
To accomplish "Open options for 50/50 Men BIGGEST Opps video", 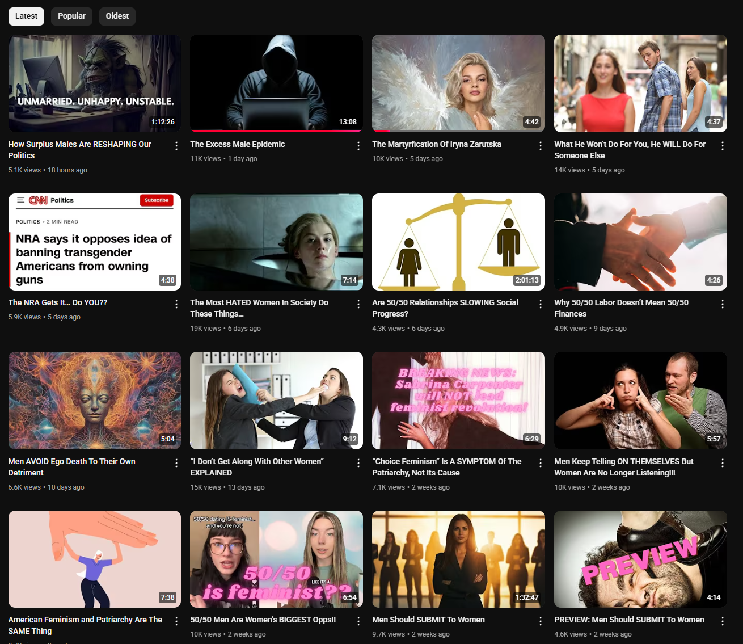I will point(358,621).
